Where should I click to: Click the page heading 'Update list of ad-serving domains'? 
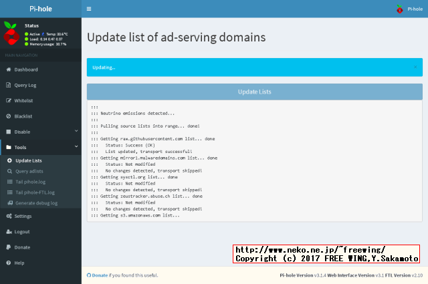click(x=176, y=37)
